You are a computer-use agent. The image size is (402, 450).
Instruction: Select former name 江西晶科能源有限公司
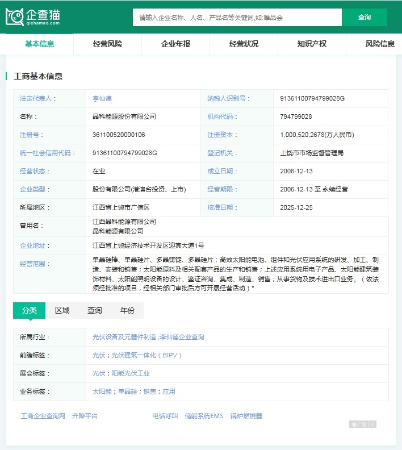coord(124,222)
